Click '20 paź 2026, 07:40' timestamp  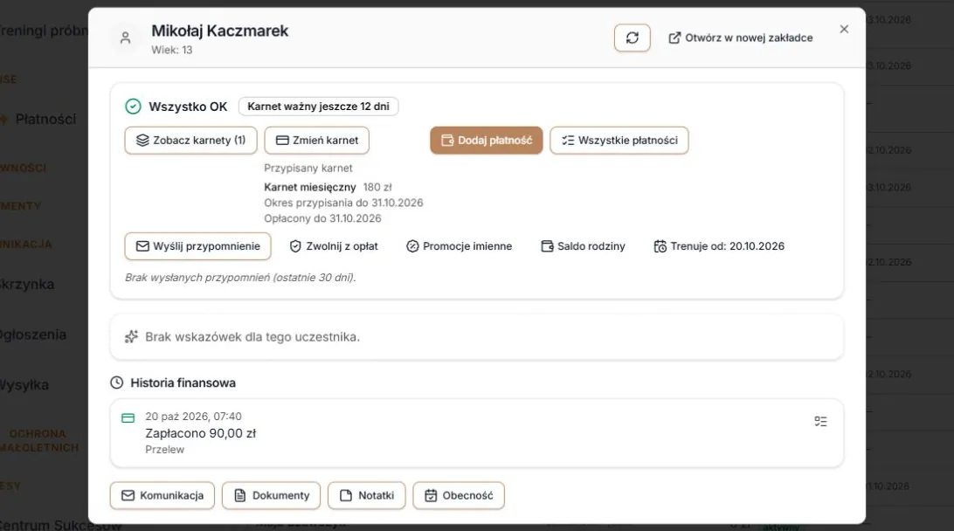[x=193, y=417]
